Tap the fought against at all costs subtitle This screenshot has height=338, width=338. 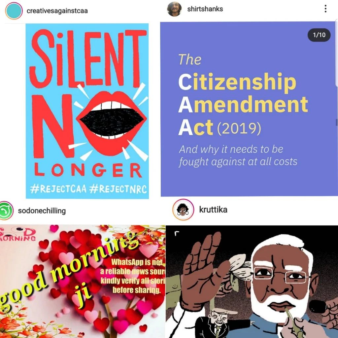coord(238,162)
